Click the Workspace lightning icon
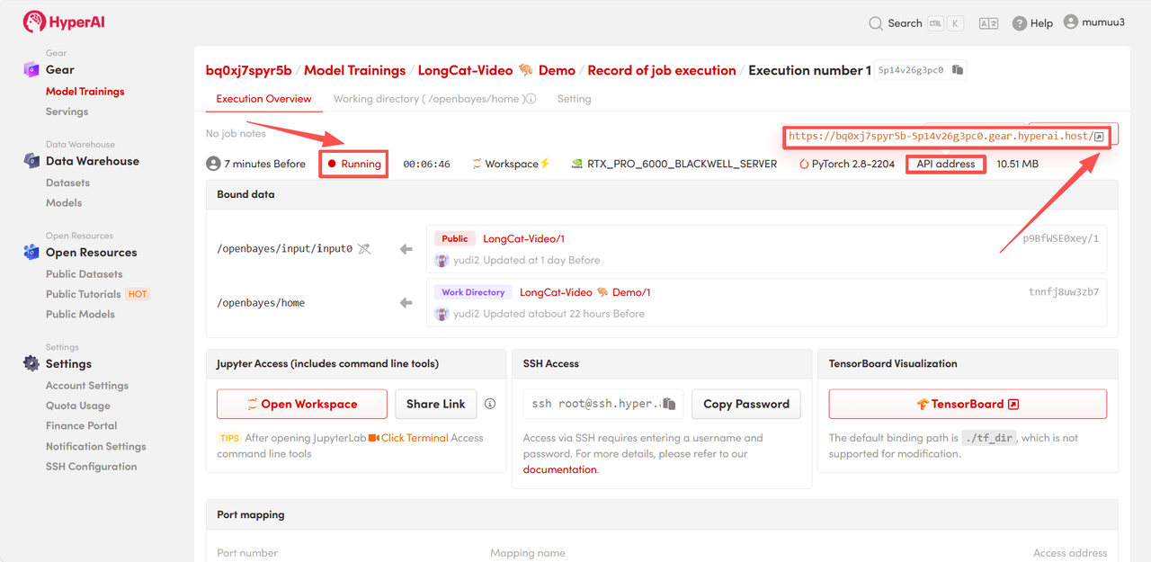Viewport: 1151px width, 562px height. (x=545, y=164)
